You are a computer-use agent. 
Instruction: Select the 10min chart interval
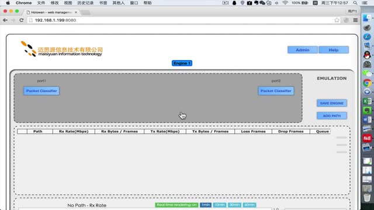pyautogui.click(x=220, y=205)
